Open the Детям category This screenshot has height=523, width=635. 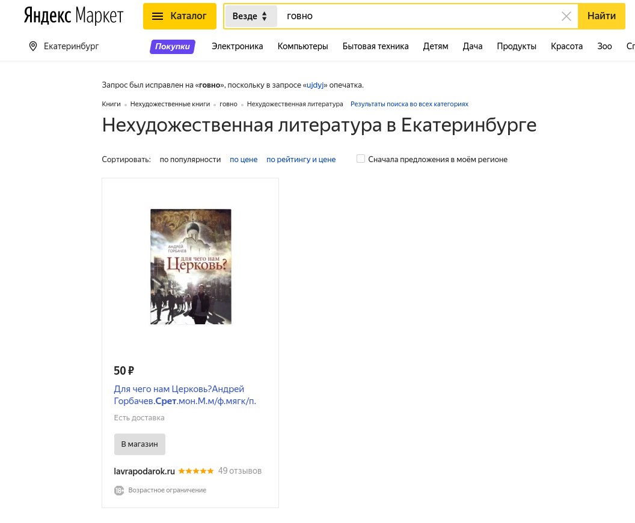[435, 46]
